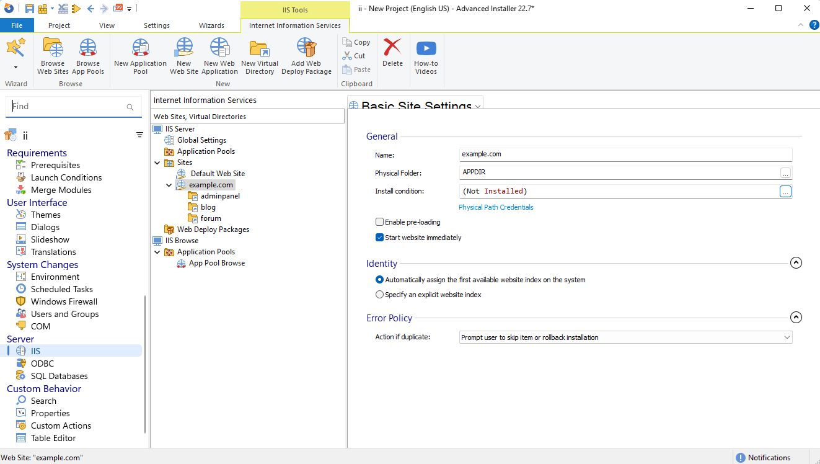Screen dimensions: 820x464
Task: Click the Install condition browse button
Action: [785, 191]
